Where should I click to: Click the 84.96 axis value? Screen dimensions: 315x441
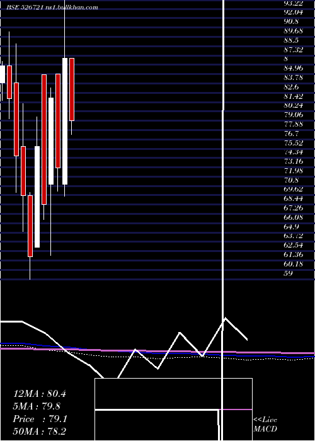point(294,68)
